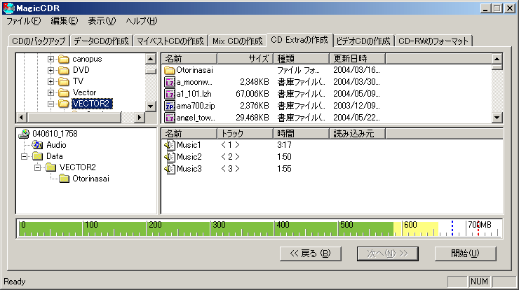Switch to the CDのバックアップ tab

[39, 41]
